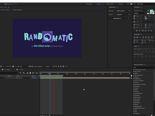Switch to the Standard workspace
The image size is (155, 116).
tap(99, 4)
